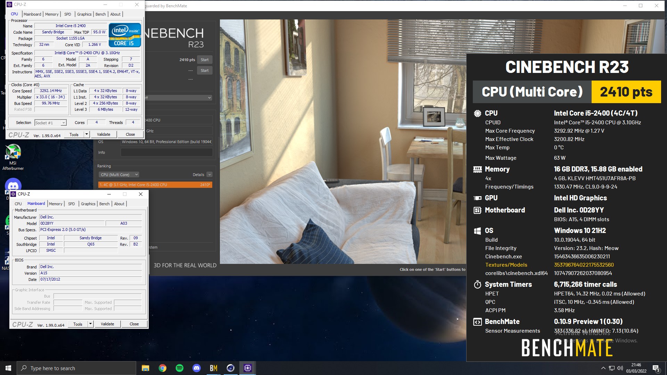Show hidden tray icons chevron
Screen dimensions: 667x375
coord(603,368)
